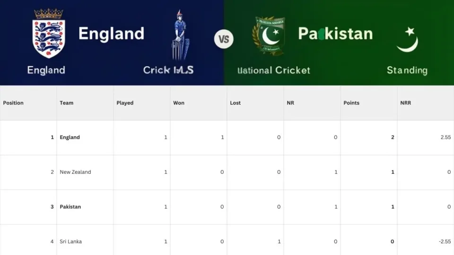The height and width of the screenshot is (255, 454).
Task: Click the round VS badge
Action: coord(224,39)
